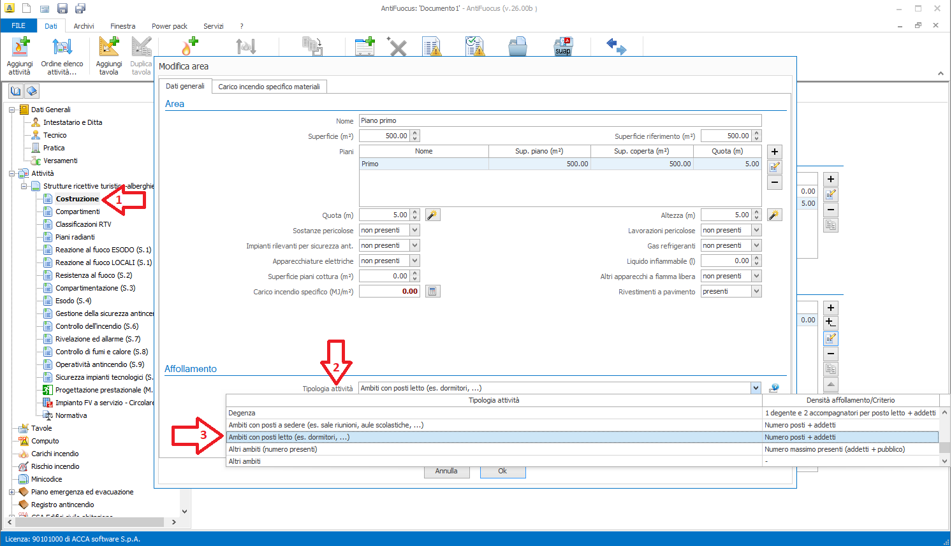Switch to Carico incendio specifico materiali tab
The image size is (952, 546).
coord(268,87)
